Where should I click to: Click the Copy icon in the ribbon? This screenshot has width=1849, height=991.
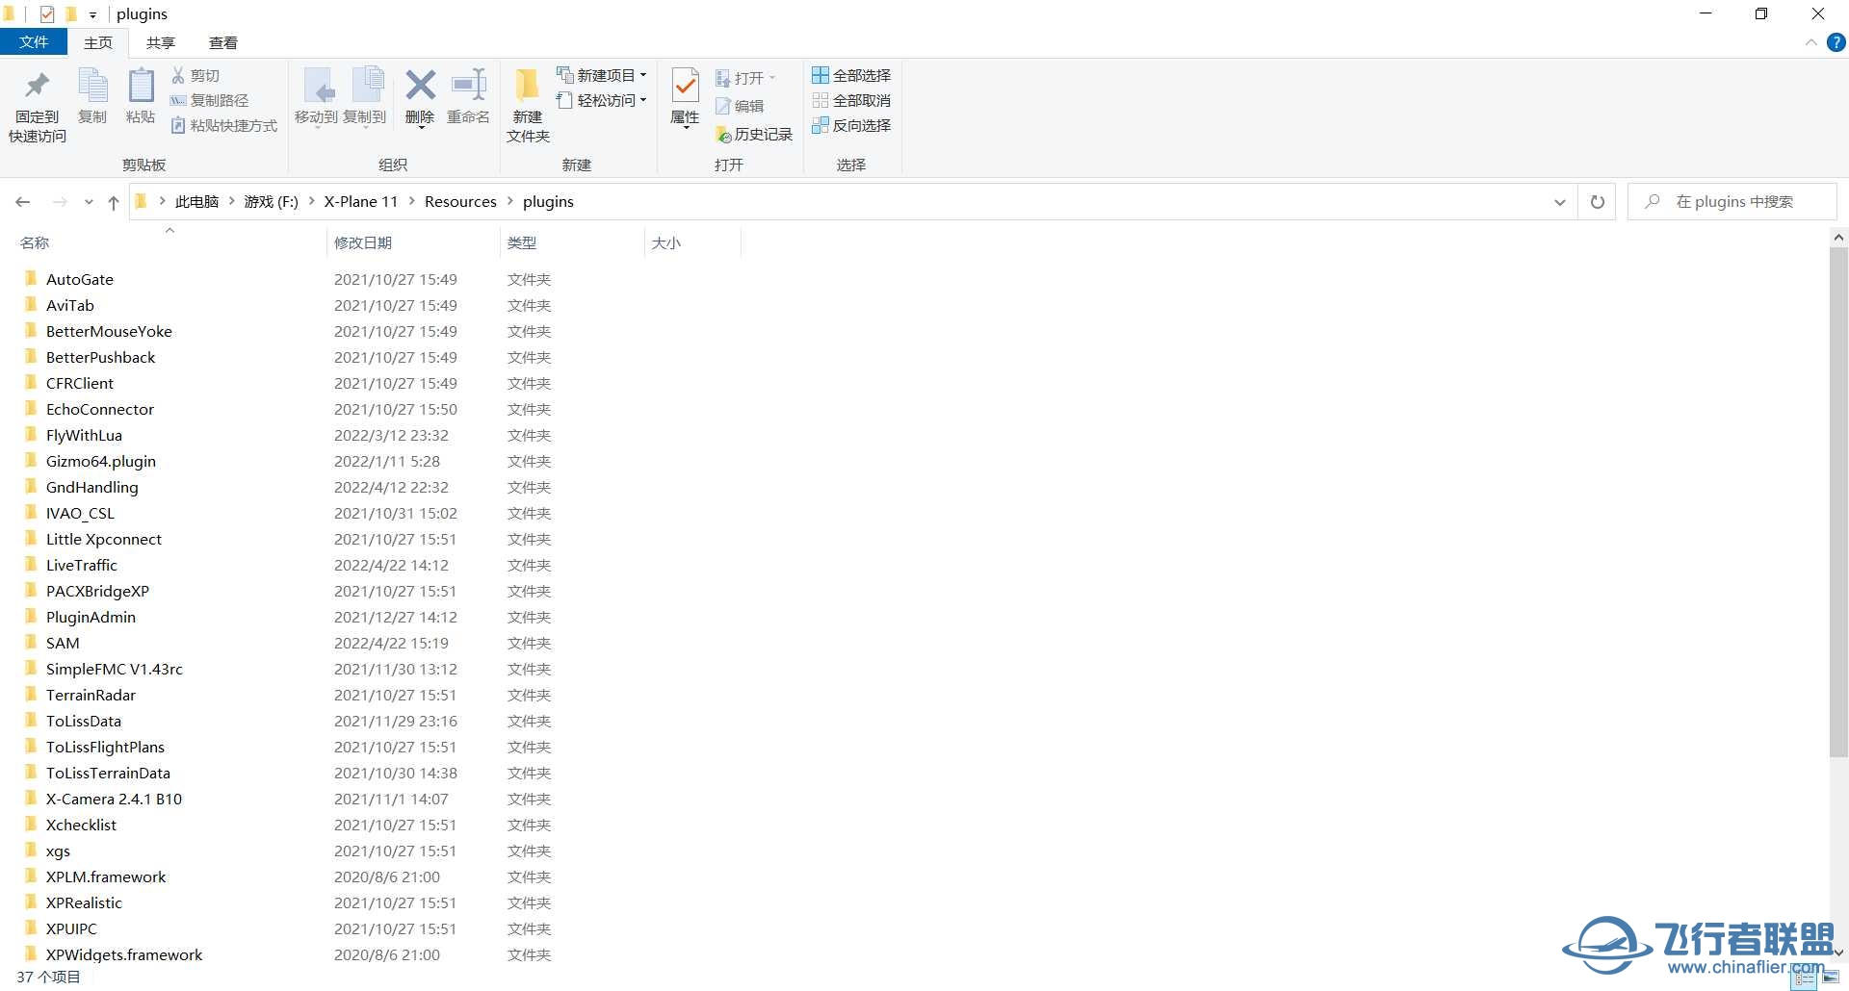coord(92,86)
